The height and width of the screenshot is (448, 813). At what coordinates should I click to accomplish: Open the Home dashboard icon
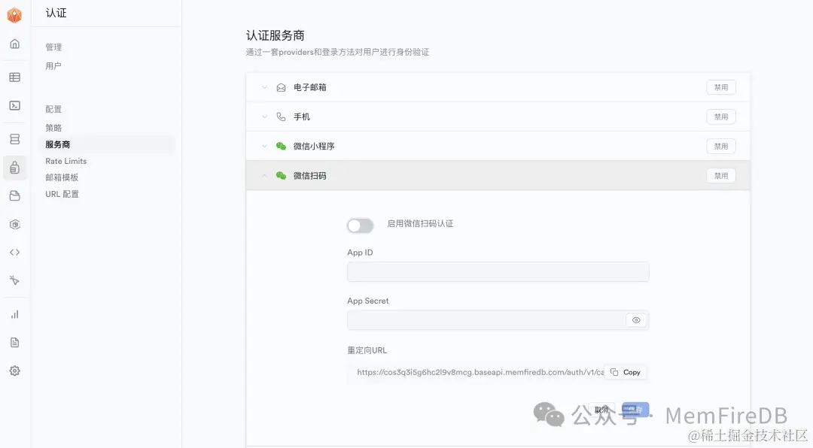pos(14,44)
